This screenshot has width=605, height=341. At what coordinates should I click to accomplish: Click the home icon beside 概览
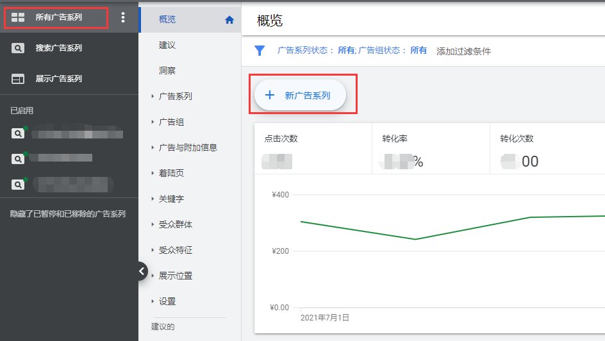(x=229, y=20)
